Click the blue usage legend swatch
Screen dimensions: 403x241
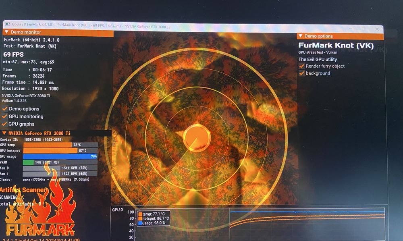point(140,223)
